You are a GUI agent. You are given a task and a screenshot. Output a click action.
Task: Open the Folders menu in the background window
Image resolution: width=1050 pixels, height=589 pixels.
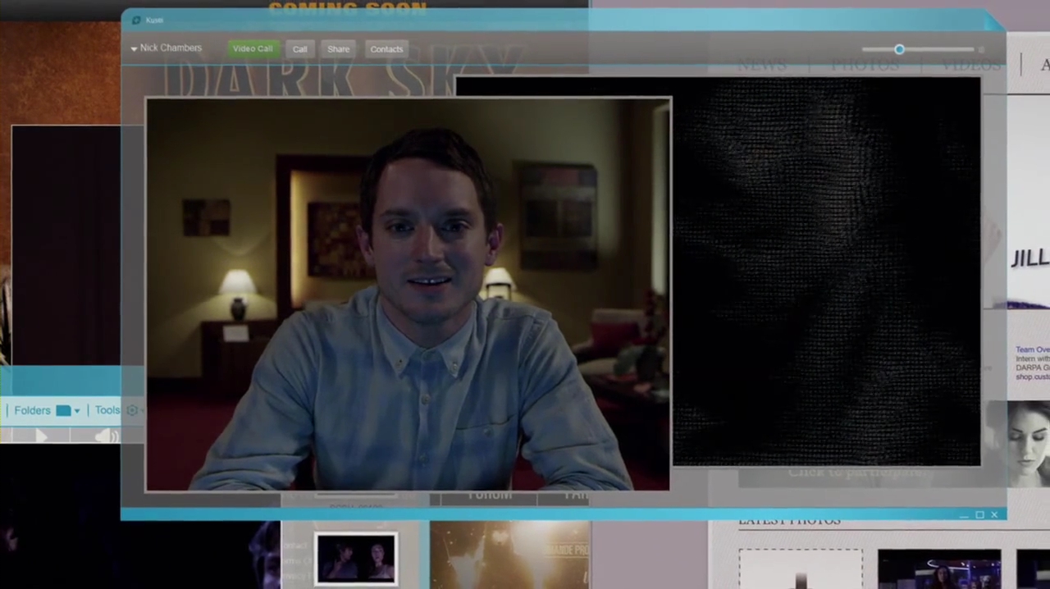click(32, 410)
